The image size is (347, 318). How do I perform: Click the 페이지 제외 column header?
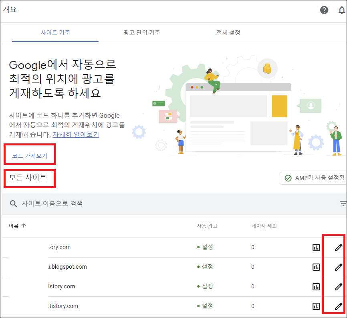pyautogui.click(x=264, y=226)
